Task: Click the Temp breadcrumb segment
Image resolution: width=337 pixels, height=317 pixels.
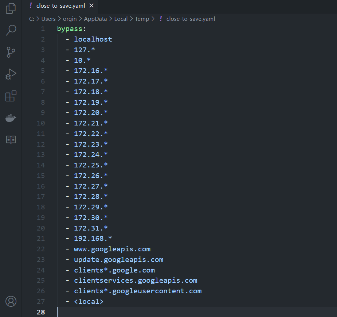Action: [x=142, y=19]
